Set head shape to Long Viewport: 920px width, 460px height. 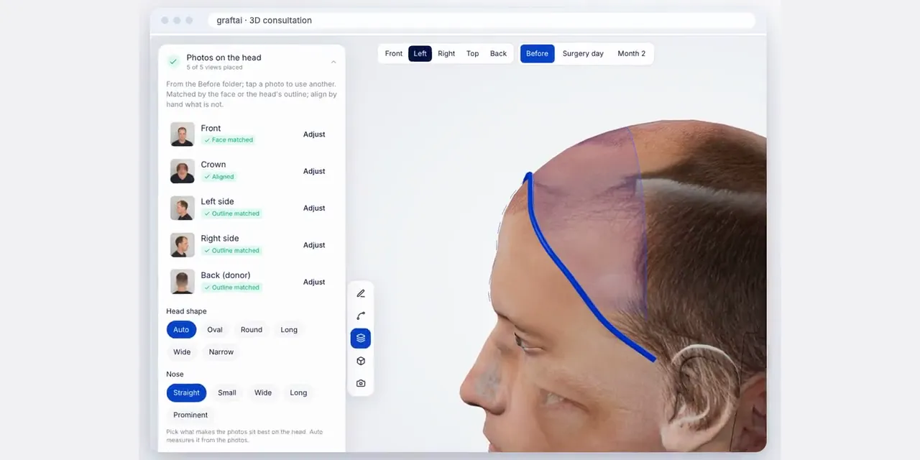(x=289, y=330)
